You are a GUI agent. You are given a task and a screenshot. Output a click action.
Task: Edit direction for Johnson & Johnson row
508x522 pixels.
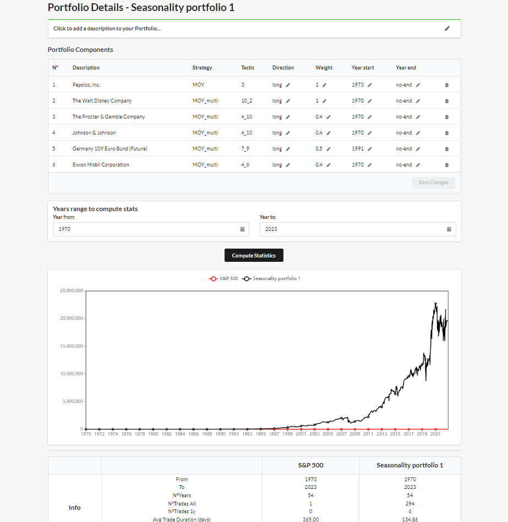[x=288, y=133]
